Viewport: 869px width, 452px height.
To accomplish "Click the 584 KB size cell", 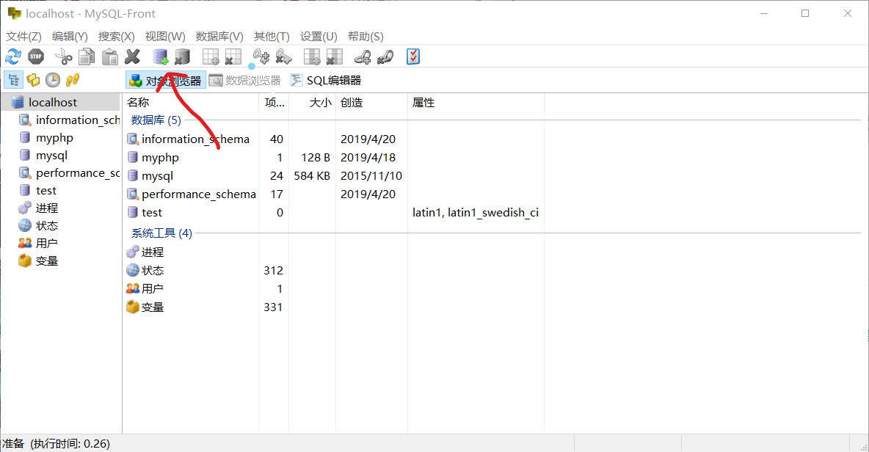I will tap(312, 175).
